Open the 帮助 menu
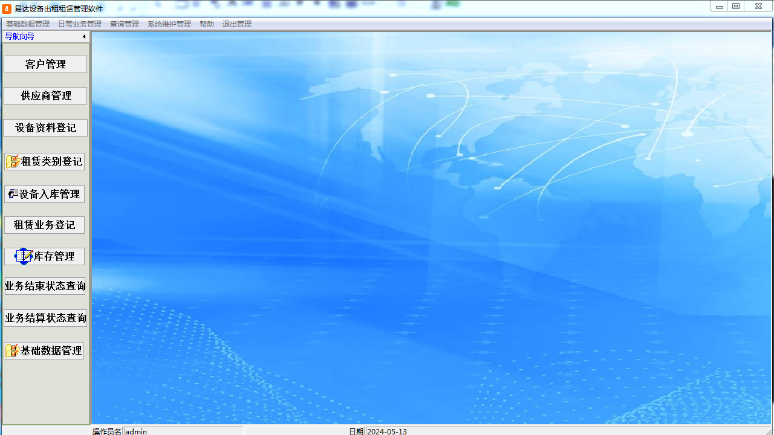The height and width of the screenshot is (435, 774). pyautogui.click(x=207, y=24)
